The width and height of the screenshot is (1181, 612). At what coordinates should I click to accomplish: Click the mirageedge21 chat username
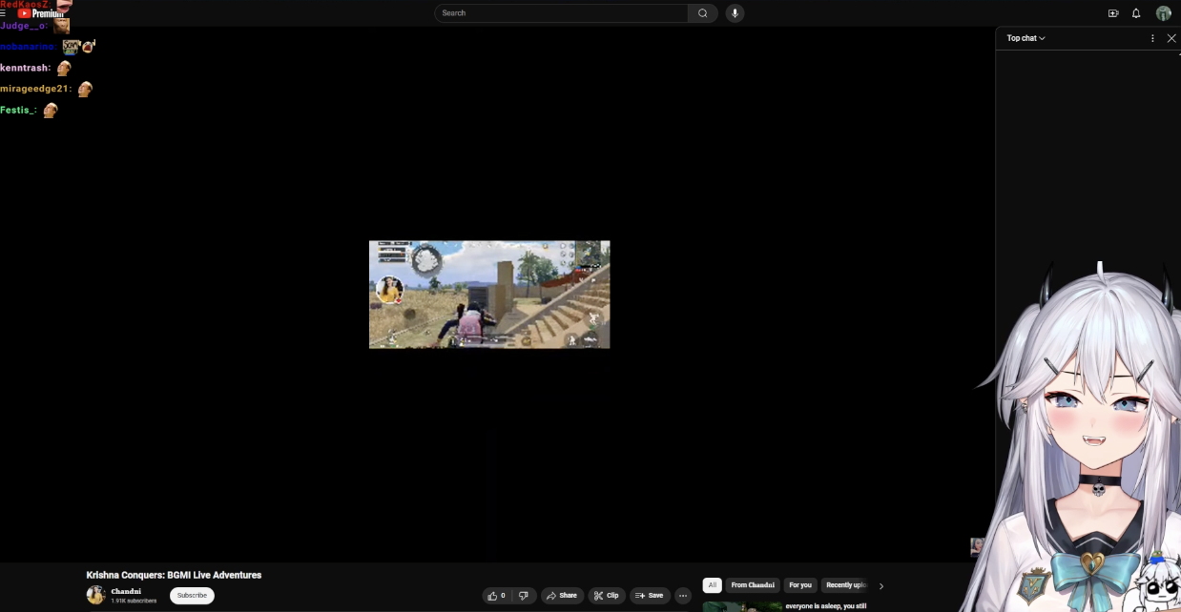click(x=36, y=89)
